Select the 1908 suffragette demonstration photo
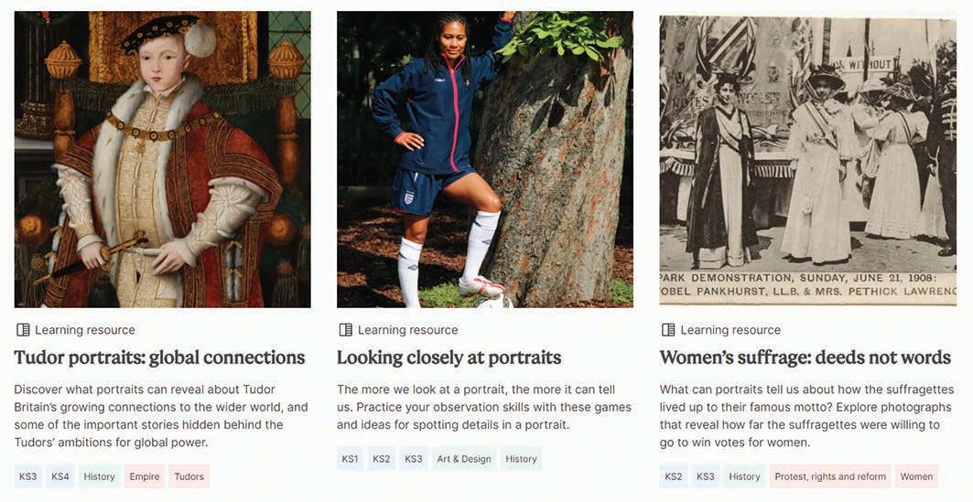 coord(808,161)
